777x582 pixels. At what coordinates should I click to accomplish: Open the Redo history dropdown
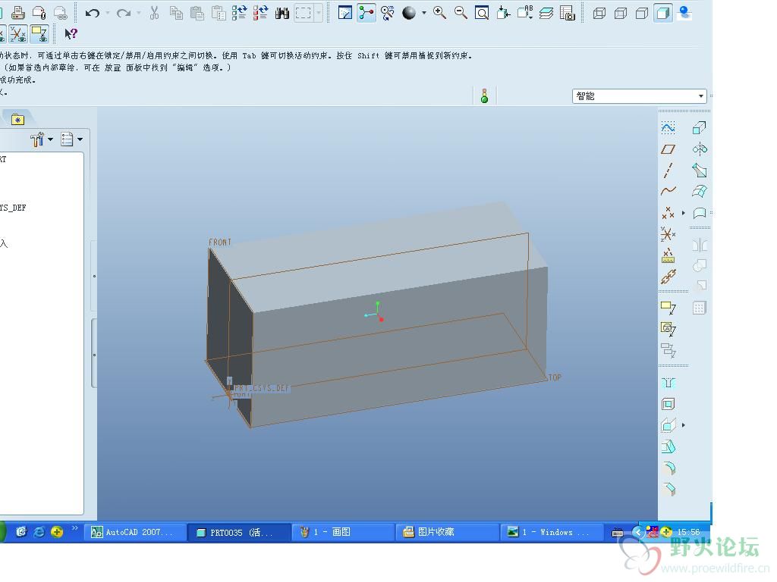coord(139,13)
